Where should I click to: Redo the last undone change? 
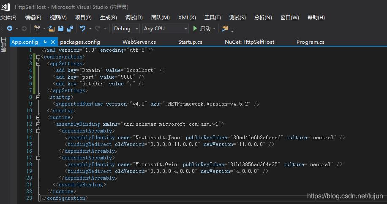[x=98, y=29]
